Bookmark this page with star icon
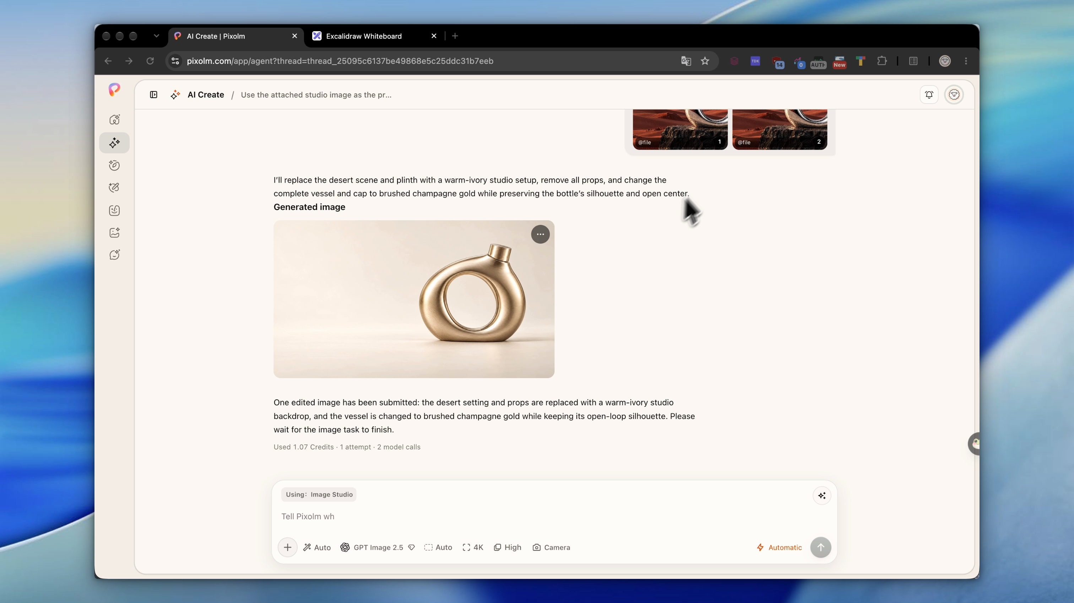 (705, 61)
